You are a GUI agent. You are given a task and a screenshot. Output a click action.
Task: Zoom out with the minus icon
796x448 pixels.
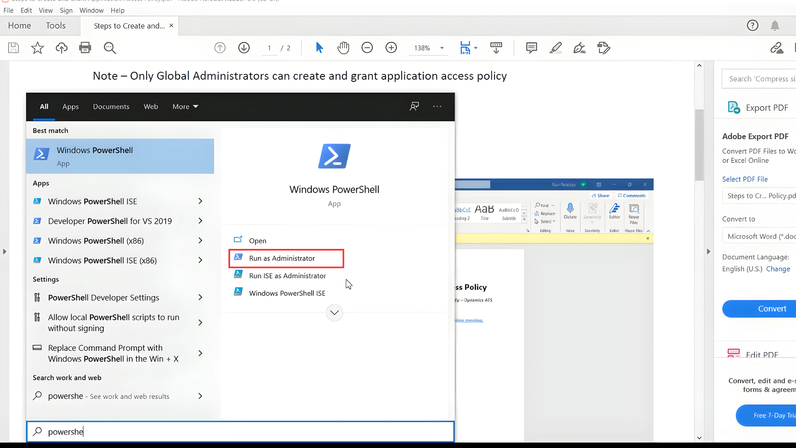click(367, 48)
